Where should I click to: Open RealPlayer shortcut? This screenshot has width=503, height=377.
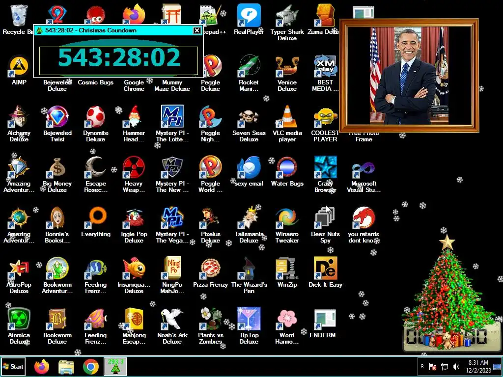point(249,15)
